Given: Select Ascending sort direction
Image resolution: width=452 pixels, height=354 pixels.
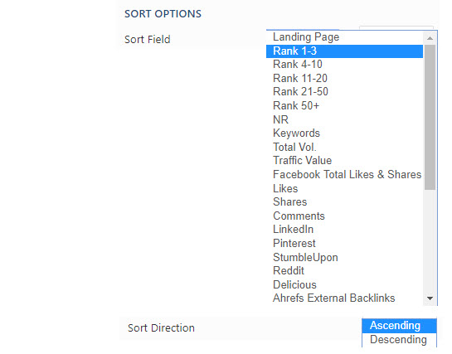Looking at the screenshot, I should (399, 326).
